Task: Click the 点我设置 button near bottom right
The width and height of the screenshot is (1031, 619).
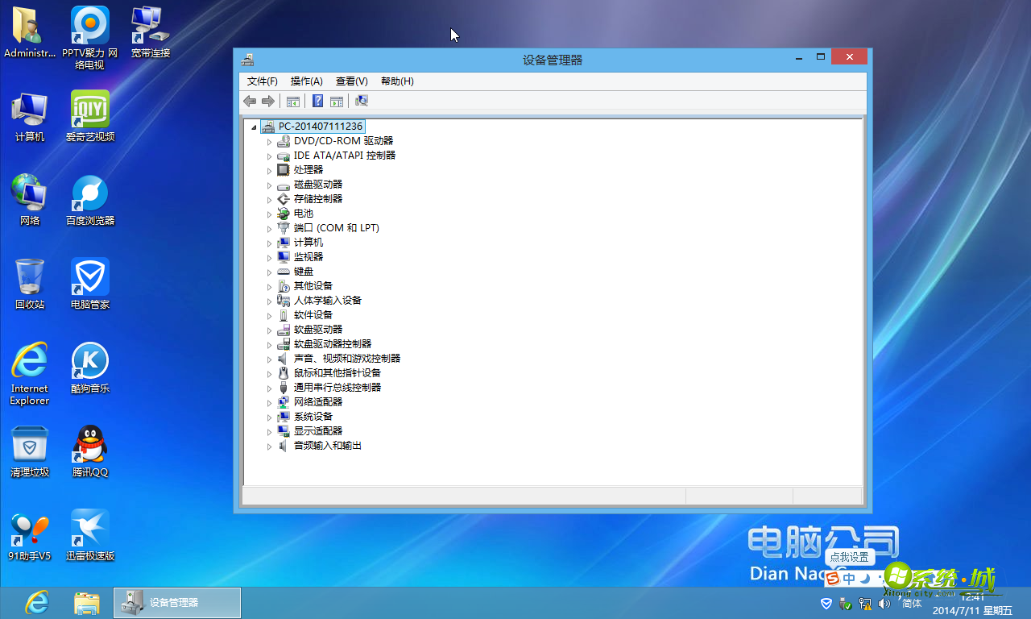Action: point(848,556)
